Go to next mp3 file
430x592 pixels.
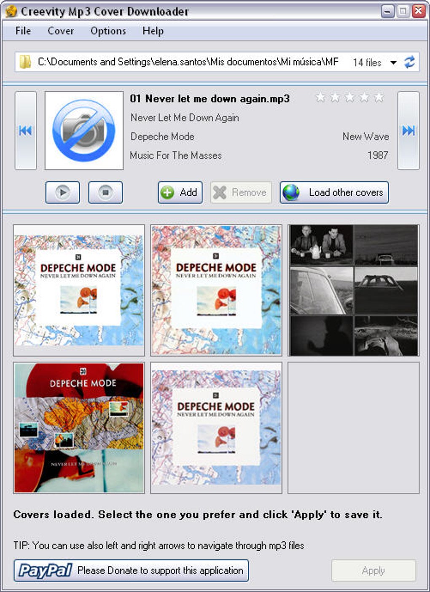pyautogui.click(x=408, y=131)
